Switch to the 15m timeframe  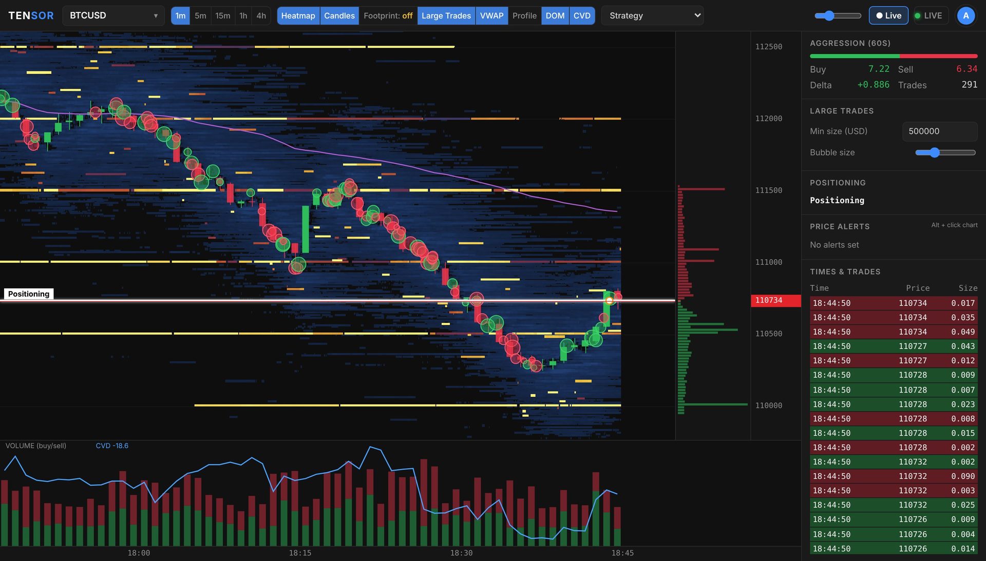coord(222,15)
